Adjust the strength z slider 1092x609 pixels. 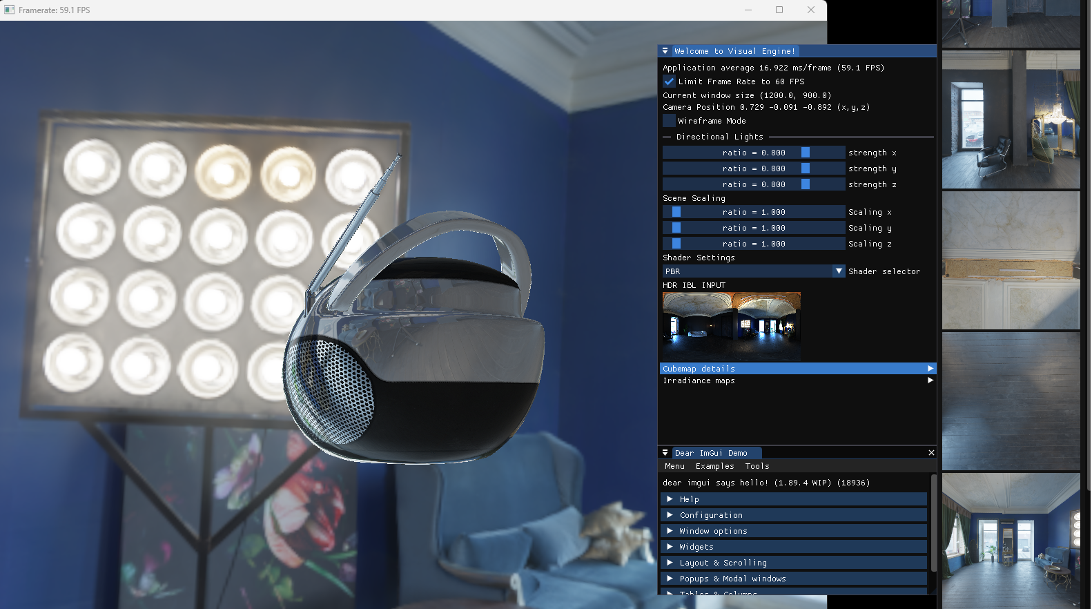pos(754,184)
